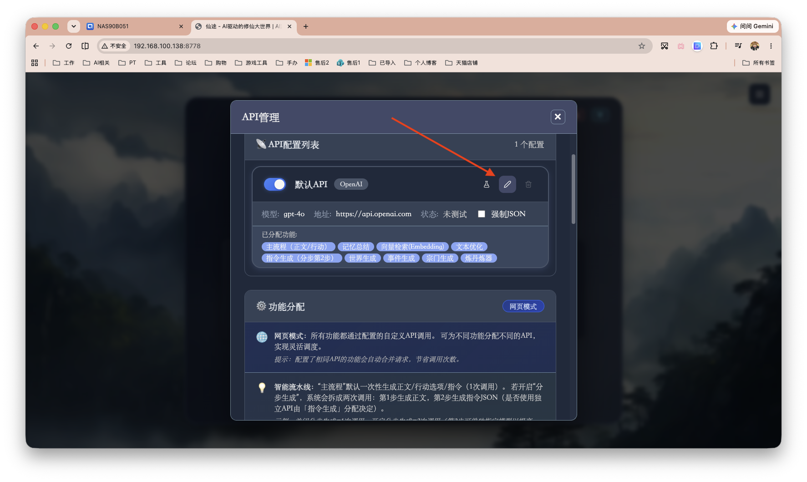This screenshot has height=482, width=807.
Task: Click the 世界生成 function tag
Action: tap(362, 258)
